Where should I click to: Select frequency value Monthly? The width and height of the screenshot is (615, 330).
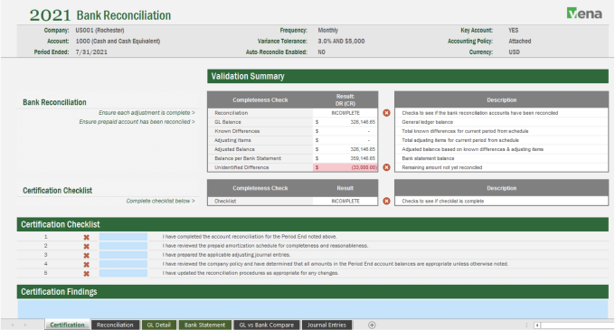[328, 30]
